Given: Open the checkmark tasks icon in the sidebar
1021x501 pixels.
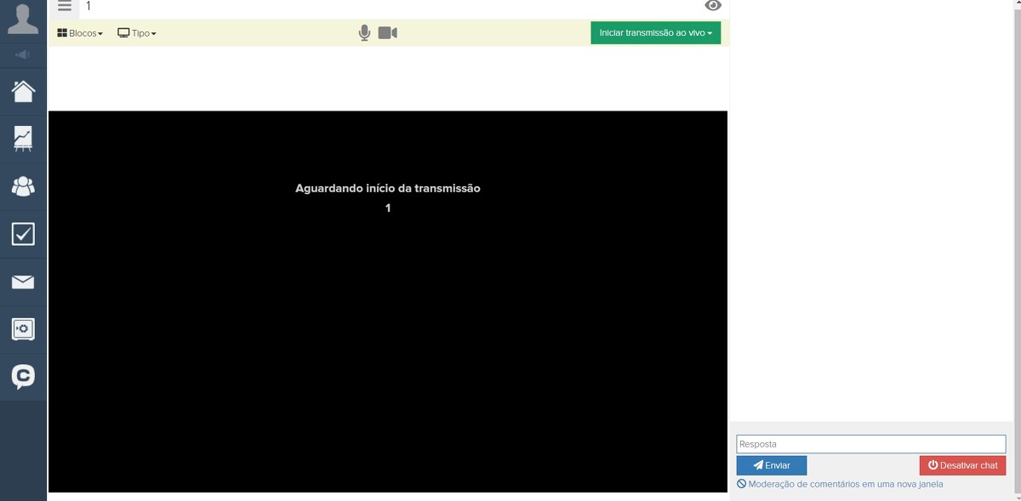Looking at the screenshot, I should point(23,234).
